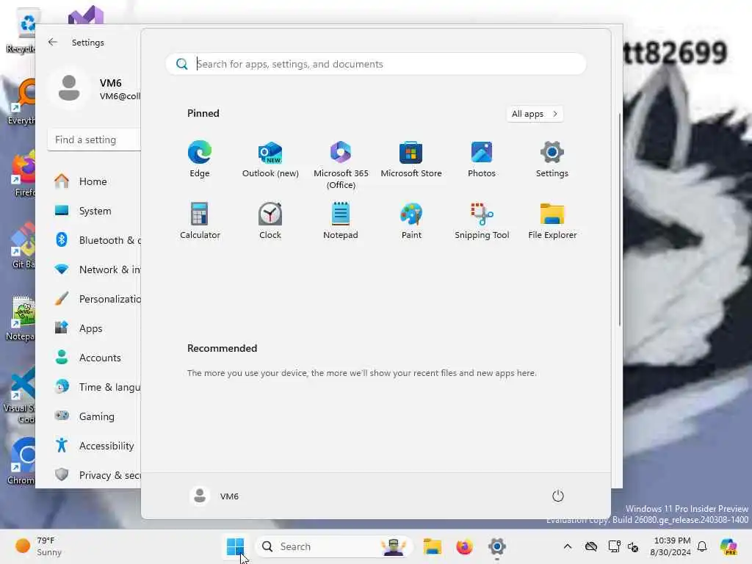Open Notepad from pinned apps
This screenshot has width=752, height=564.
click(x=341, y=220)
